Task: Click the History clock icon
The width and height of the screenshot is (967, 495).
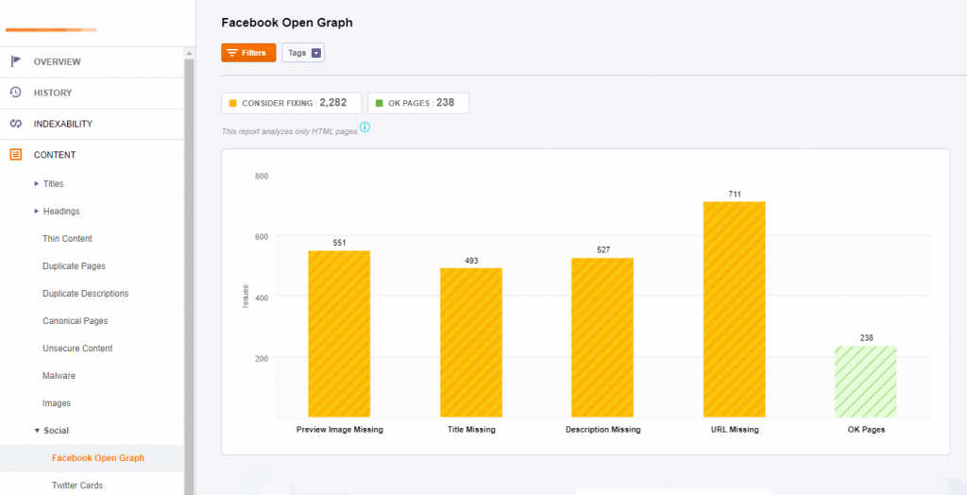Action: pos(15,93)
